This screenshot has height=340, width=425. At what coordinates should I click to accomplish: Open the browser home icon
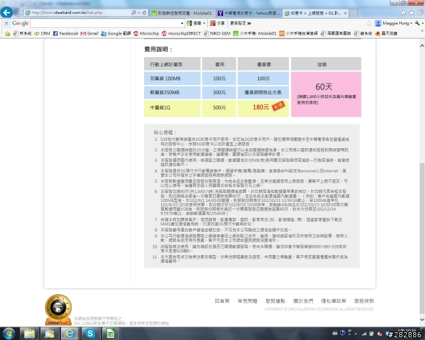(x=403, y=13)
